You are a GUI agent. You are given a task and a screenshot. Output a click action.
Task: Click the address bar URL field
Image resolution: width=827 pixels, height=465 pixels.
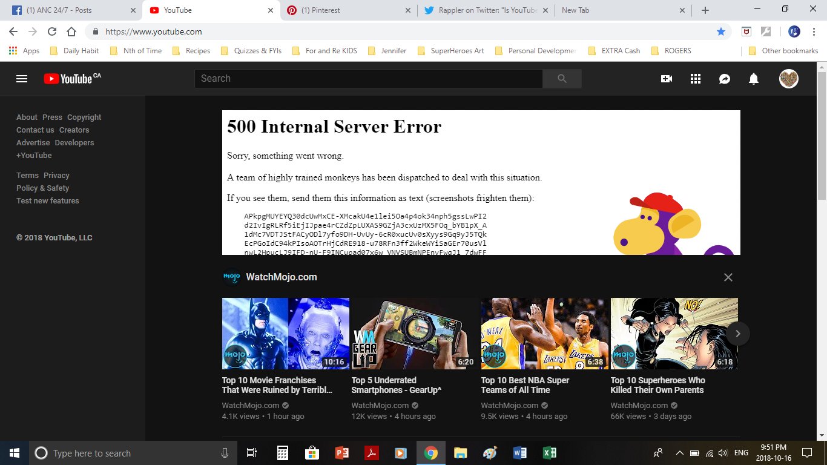point(406,31)
